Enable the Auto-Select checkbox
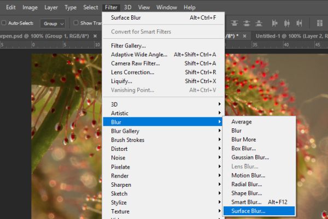This screenshot has height=219, width=328. pos(4,23)
